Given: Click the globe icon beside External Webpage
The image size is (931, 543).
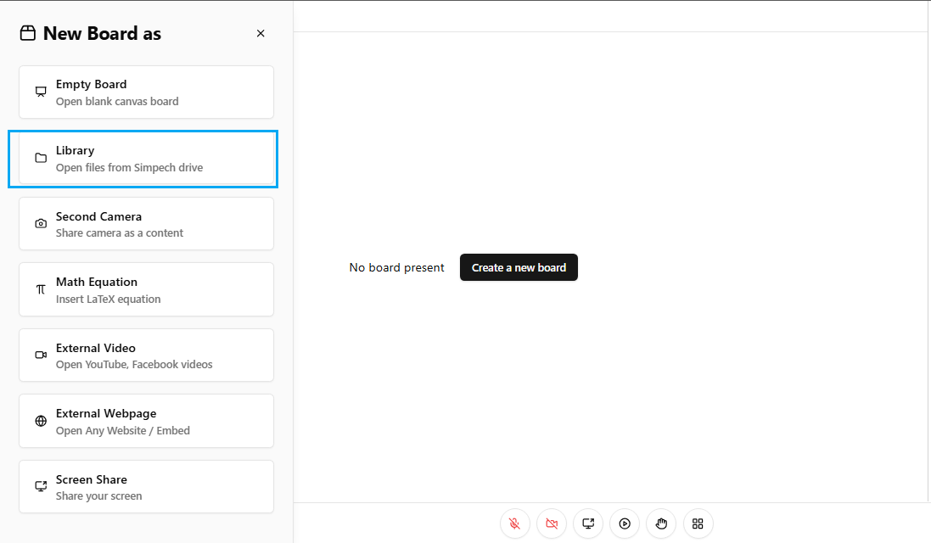Looking at the screenshot, I should pyautogui.click(x=41, y=421).
